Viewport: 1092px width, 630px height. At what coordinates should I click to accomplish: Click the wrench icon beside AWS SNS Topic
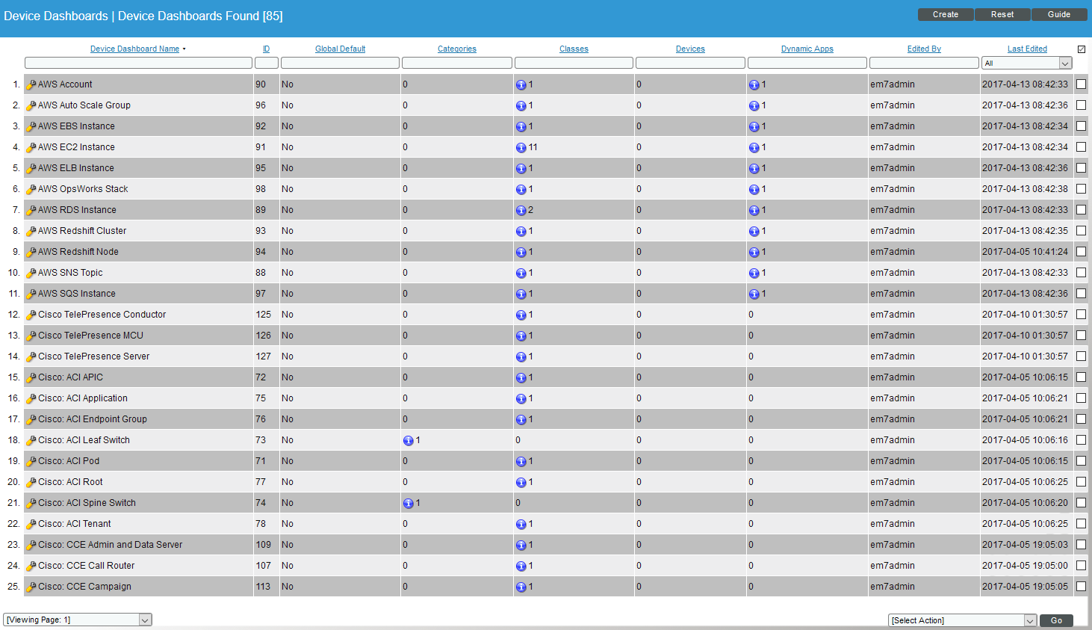(29, 273)
